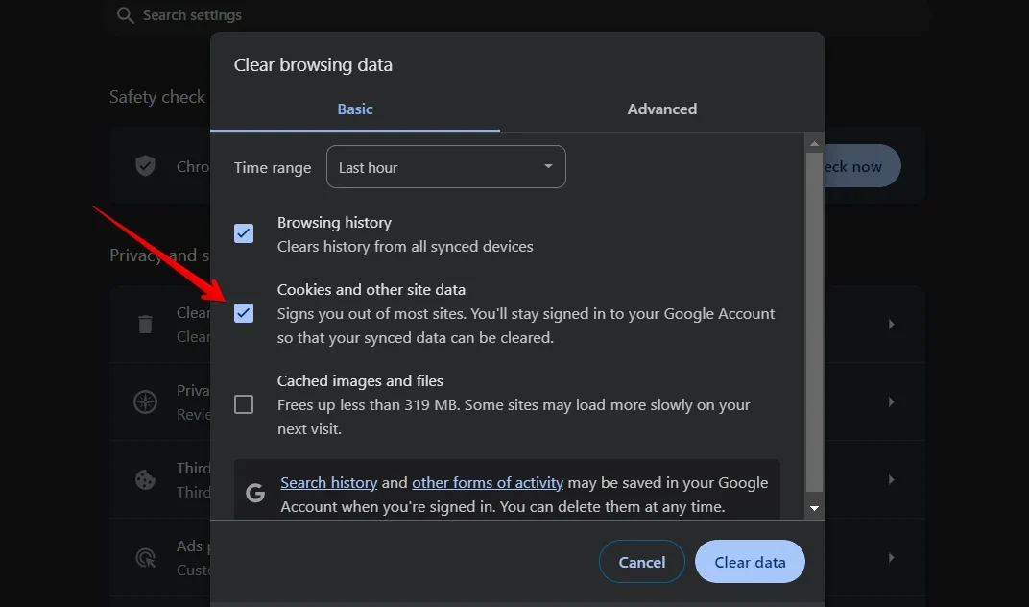Expand the Third-party cookies row chevron
1029x607 pixels.
coord(891,479)
